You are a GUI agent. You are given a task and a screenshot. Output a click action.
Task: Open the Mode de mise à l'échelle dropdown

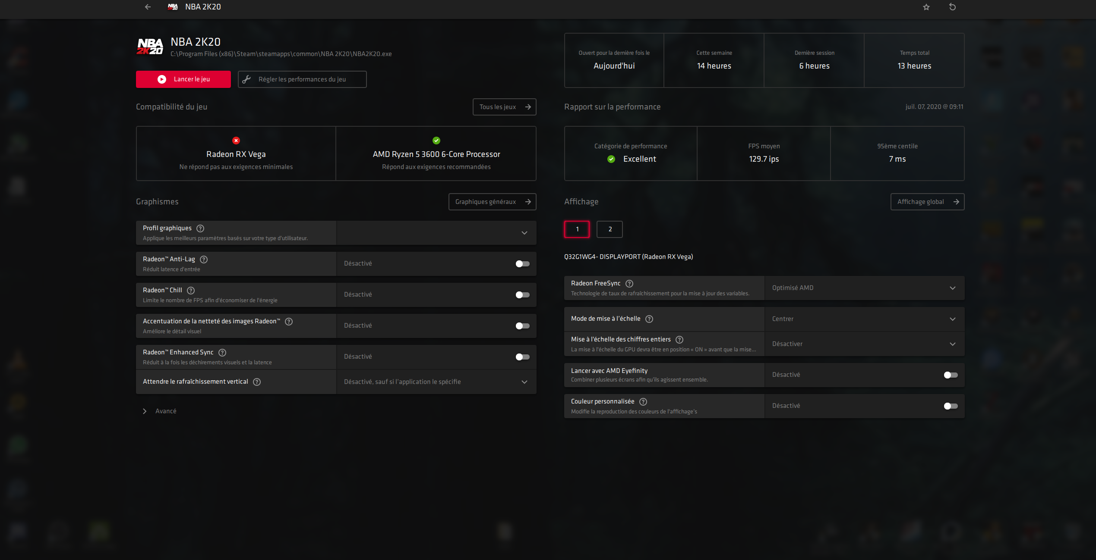(864, 319)
